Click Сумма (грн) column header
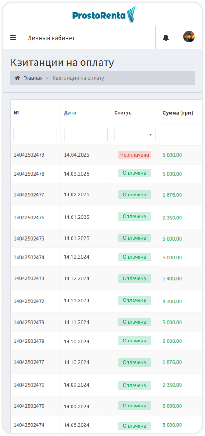 pyautogui.click(x=178, y=112)
